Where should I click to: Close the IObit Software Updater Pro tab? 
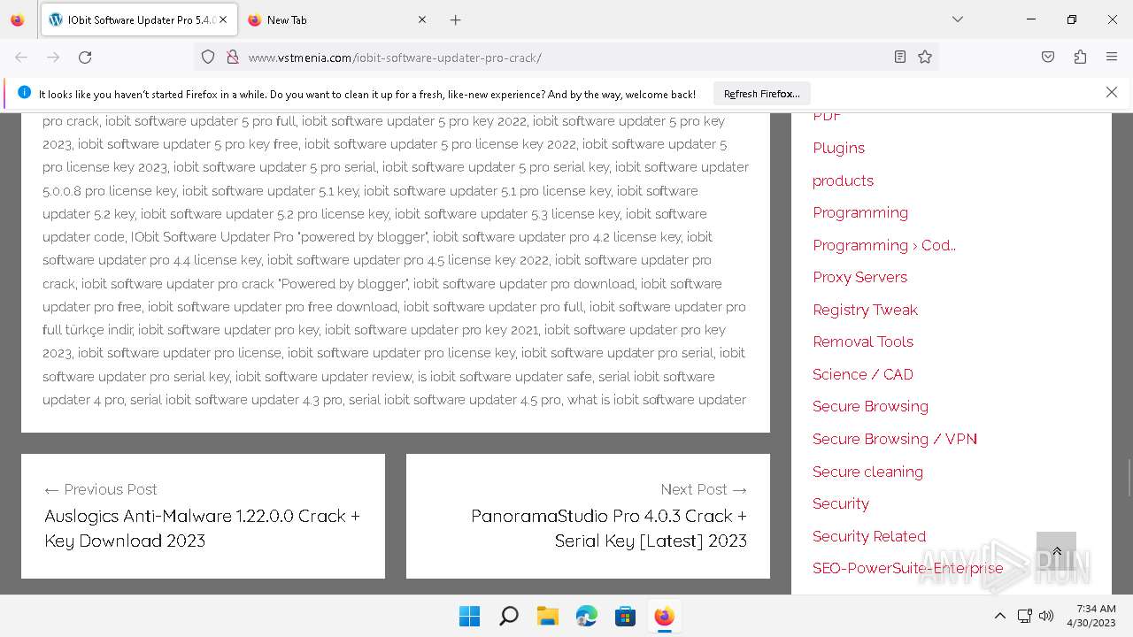223,19
